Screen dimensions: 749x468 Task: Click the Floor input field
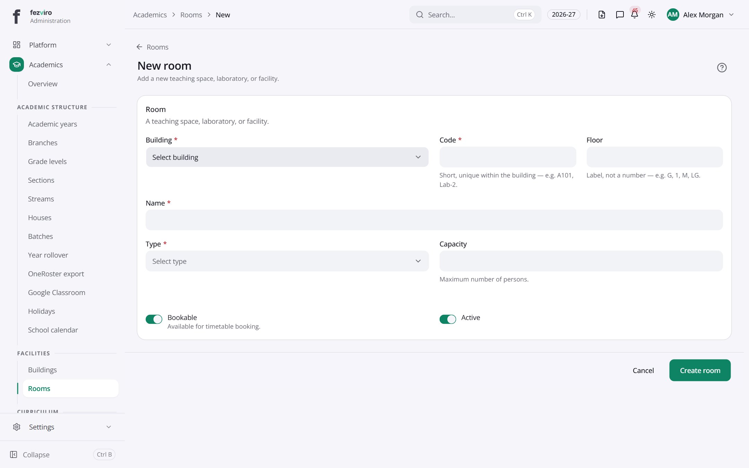tap(655, 157)
